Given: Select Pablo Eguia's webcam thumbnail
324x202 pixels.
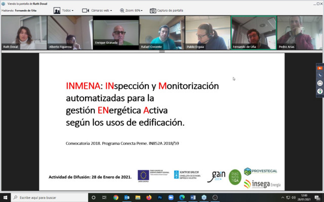Looking at the screenshot, I should coord(208,33).
